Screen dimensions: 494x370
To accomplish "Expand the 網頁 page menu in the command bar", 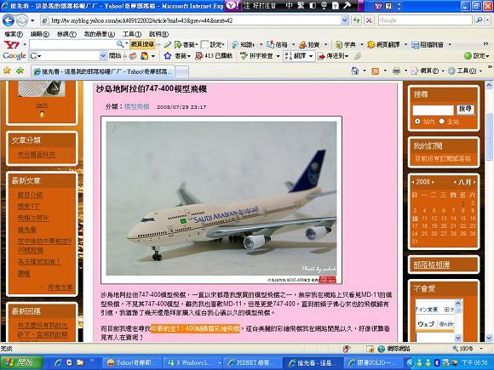I will coord(443,71).
